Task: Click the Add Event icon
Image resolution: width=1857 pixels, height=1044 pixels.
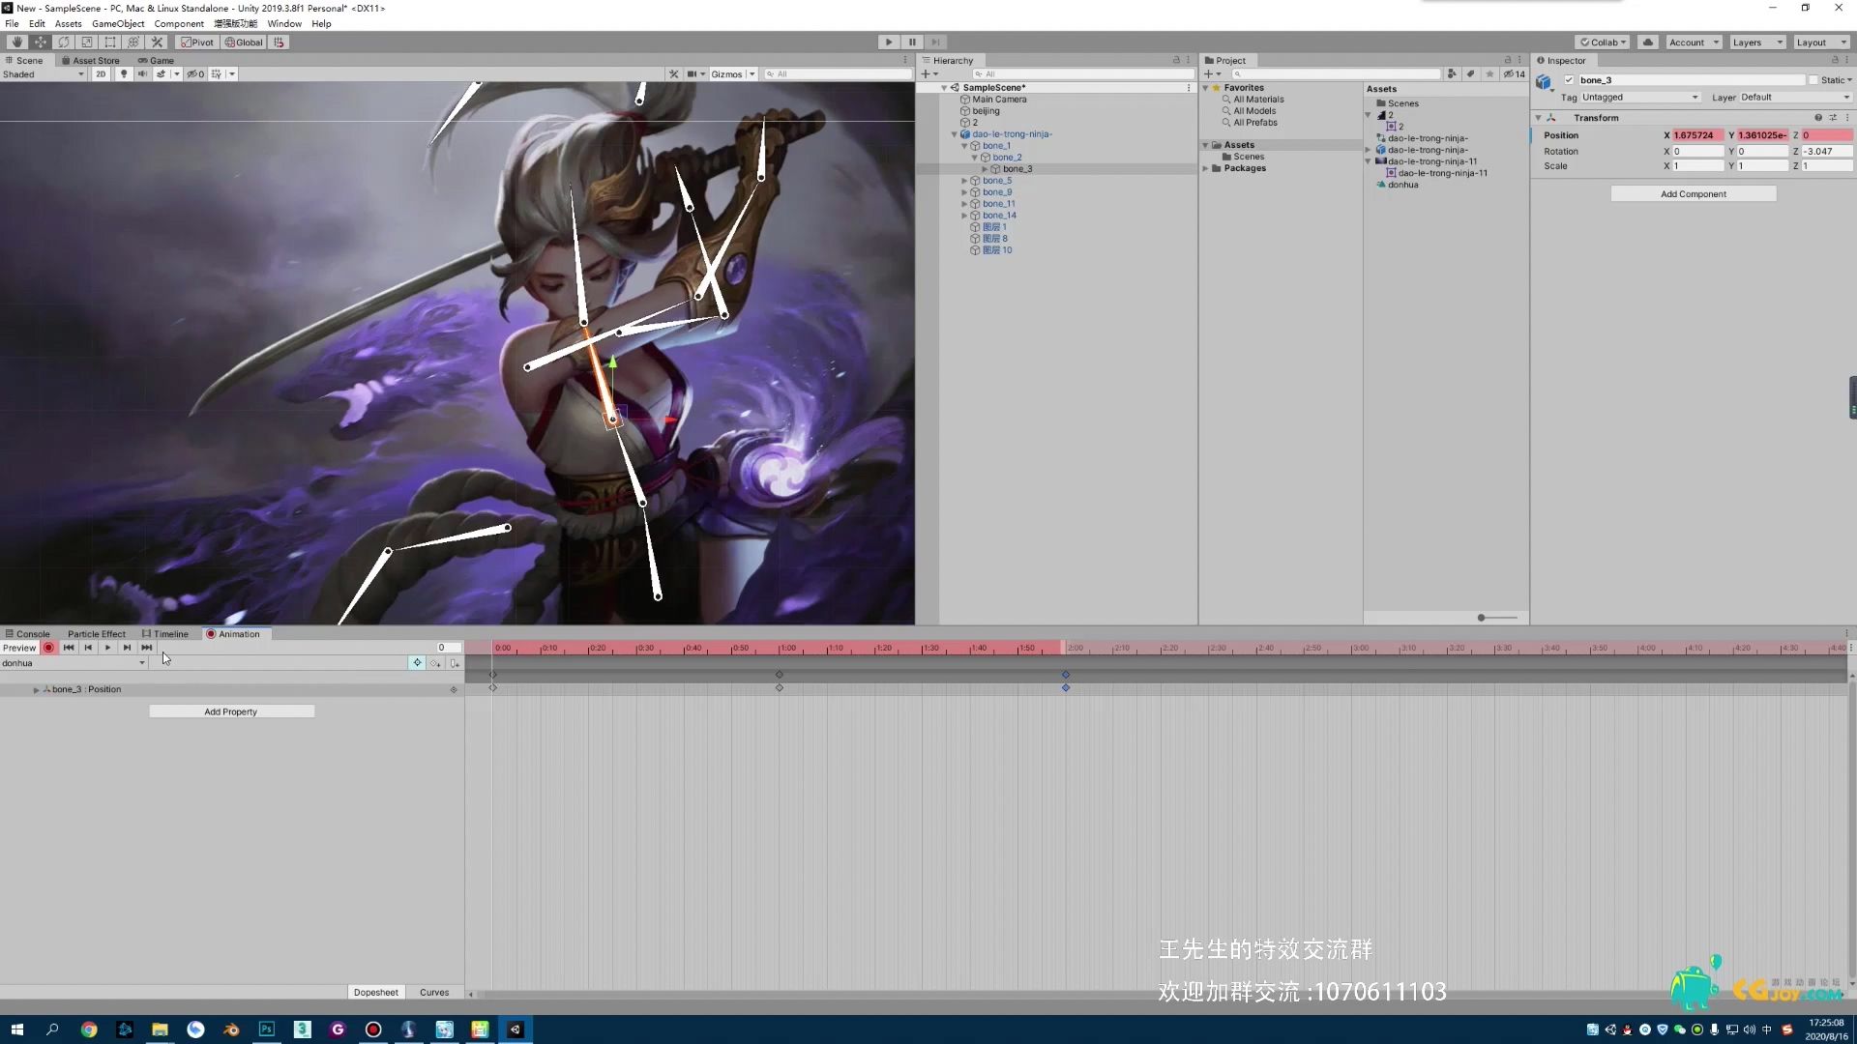Action: [454, 663]
